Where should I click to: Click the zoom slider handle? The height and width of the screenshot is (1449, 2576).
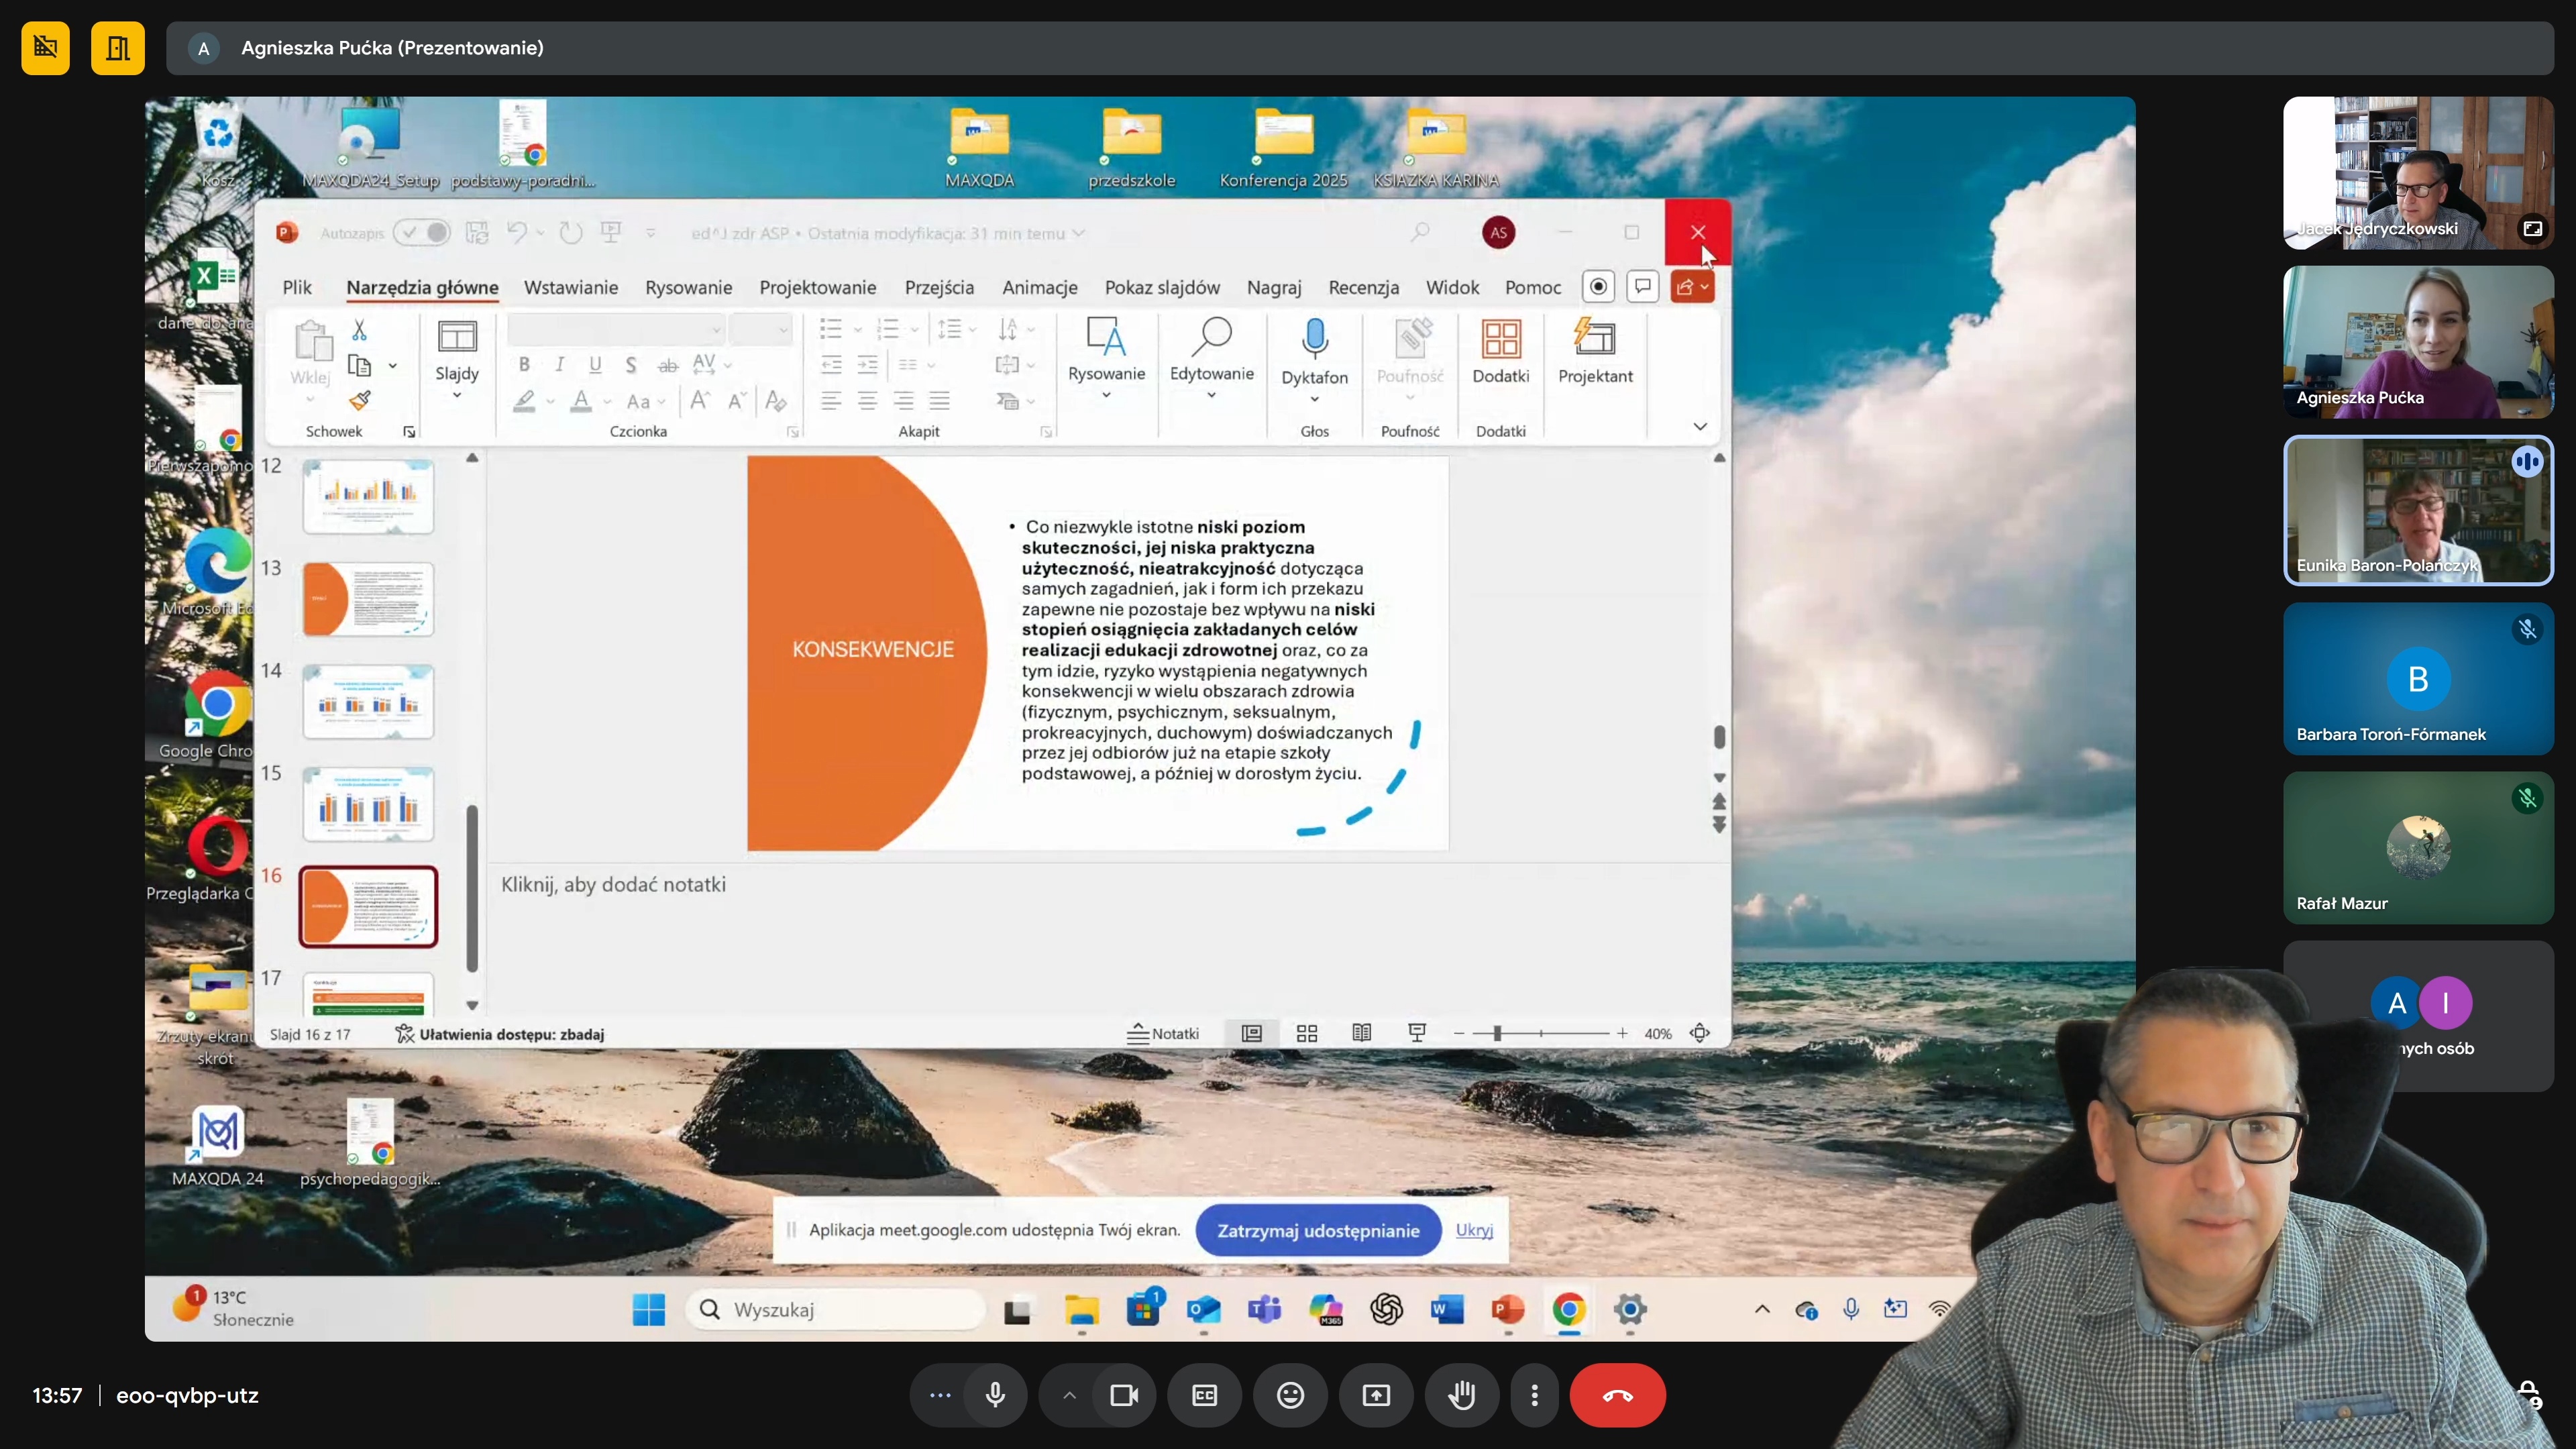click(1497, 1034)
